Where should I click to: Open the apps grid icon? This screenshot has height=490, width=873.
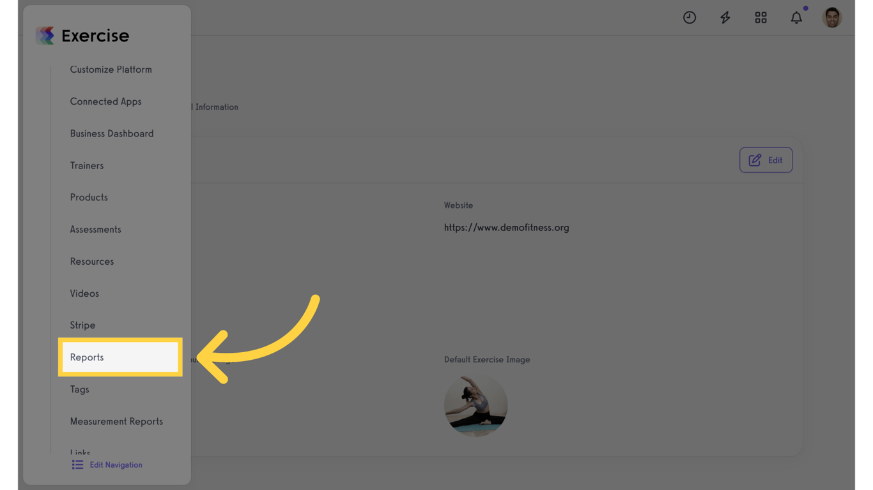coord(761,18)
